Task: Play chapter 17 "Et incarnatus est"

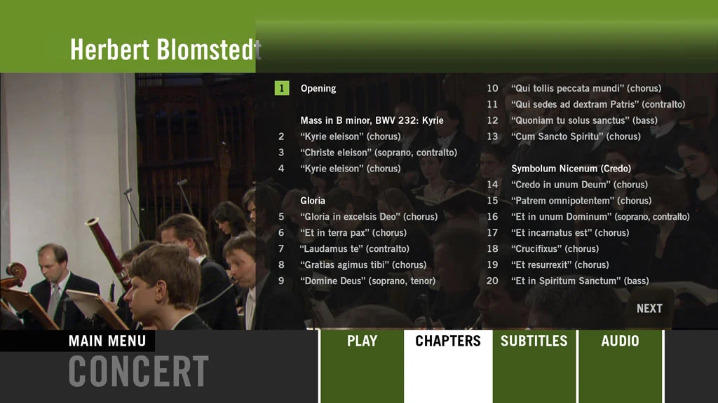Action: pos(570,232)
